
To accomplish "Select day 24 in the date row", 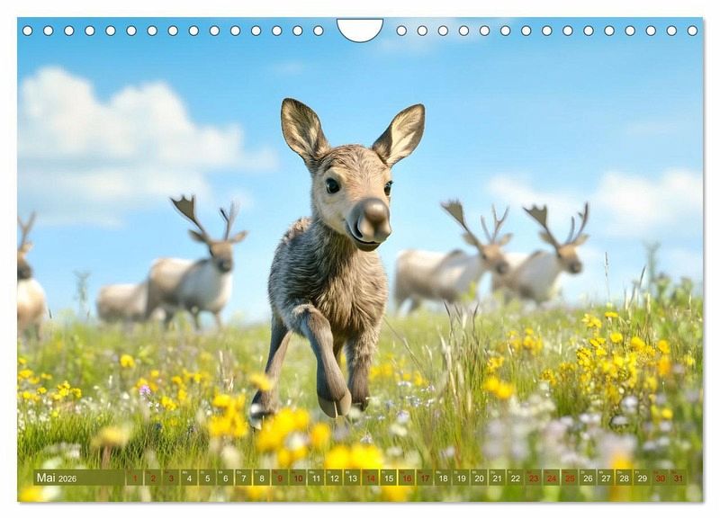I will pyautogui.click(x=551, y=478).
